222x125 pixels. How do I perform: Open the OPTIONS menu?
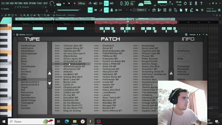(32, 3)
